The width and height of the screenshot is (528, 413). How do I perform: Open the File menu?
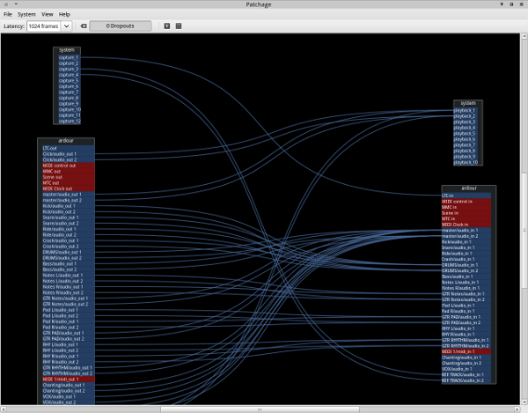pos(8,14)
